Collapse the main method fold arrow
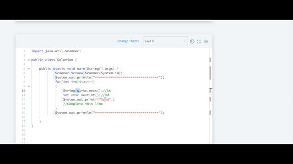293x164 pixels. pyautogui.click(x=29, y=69)
